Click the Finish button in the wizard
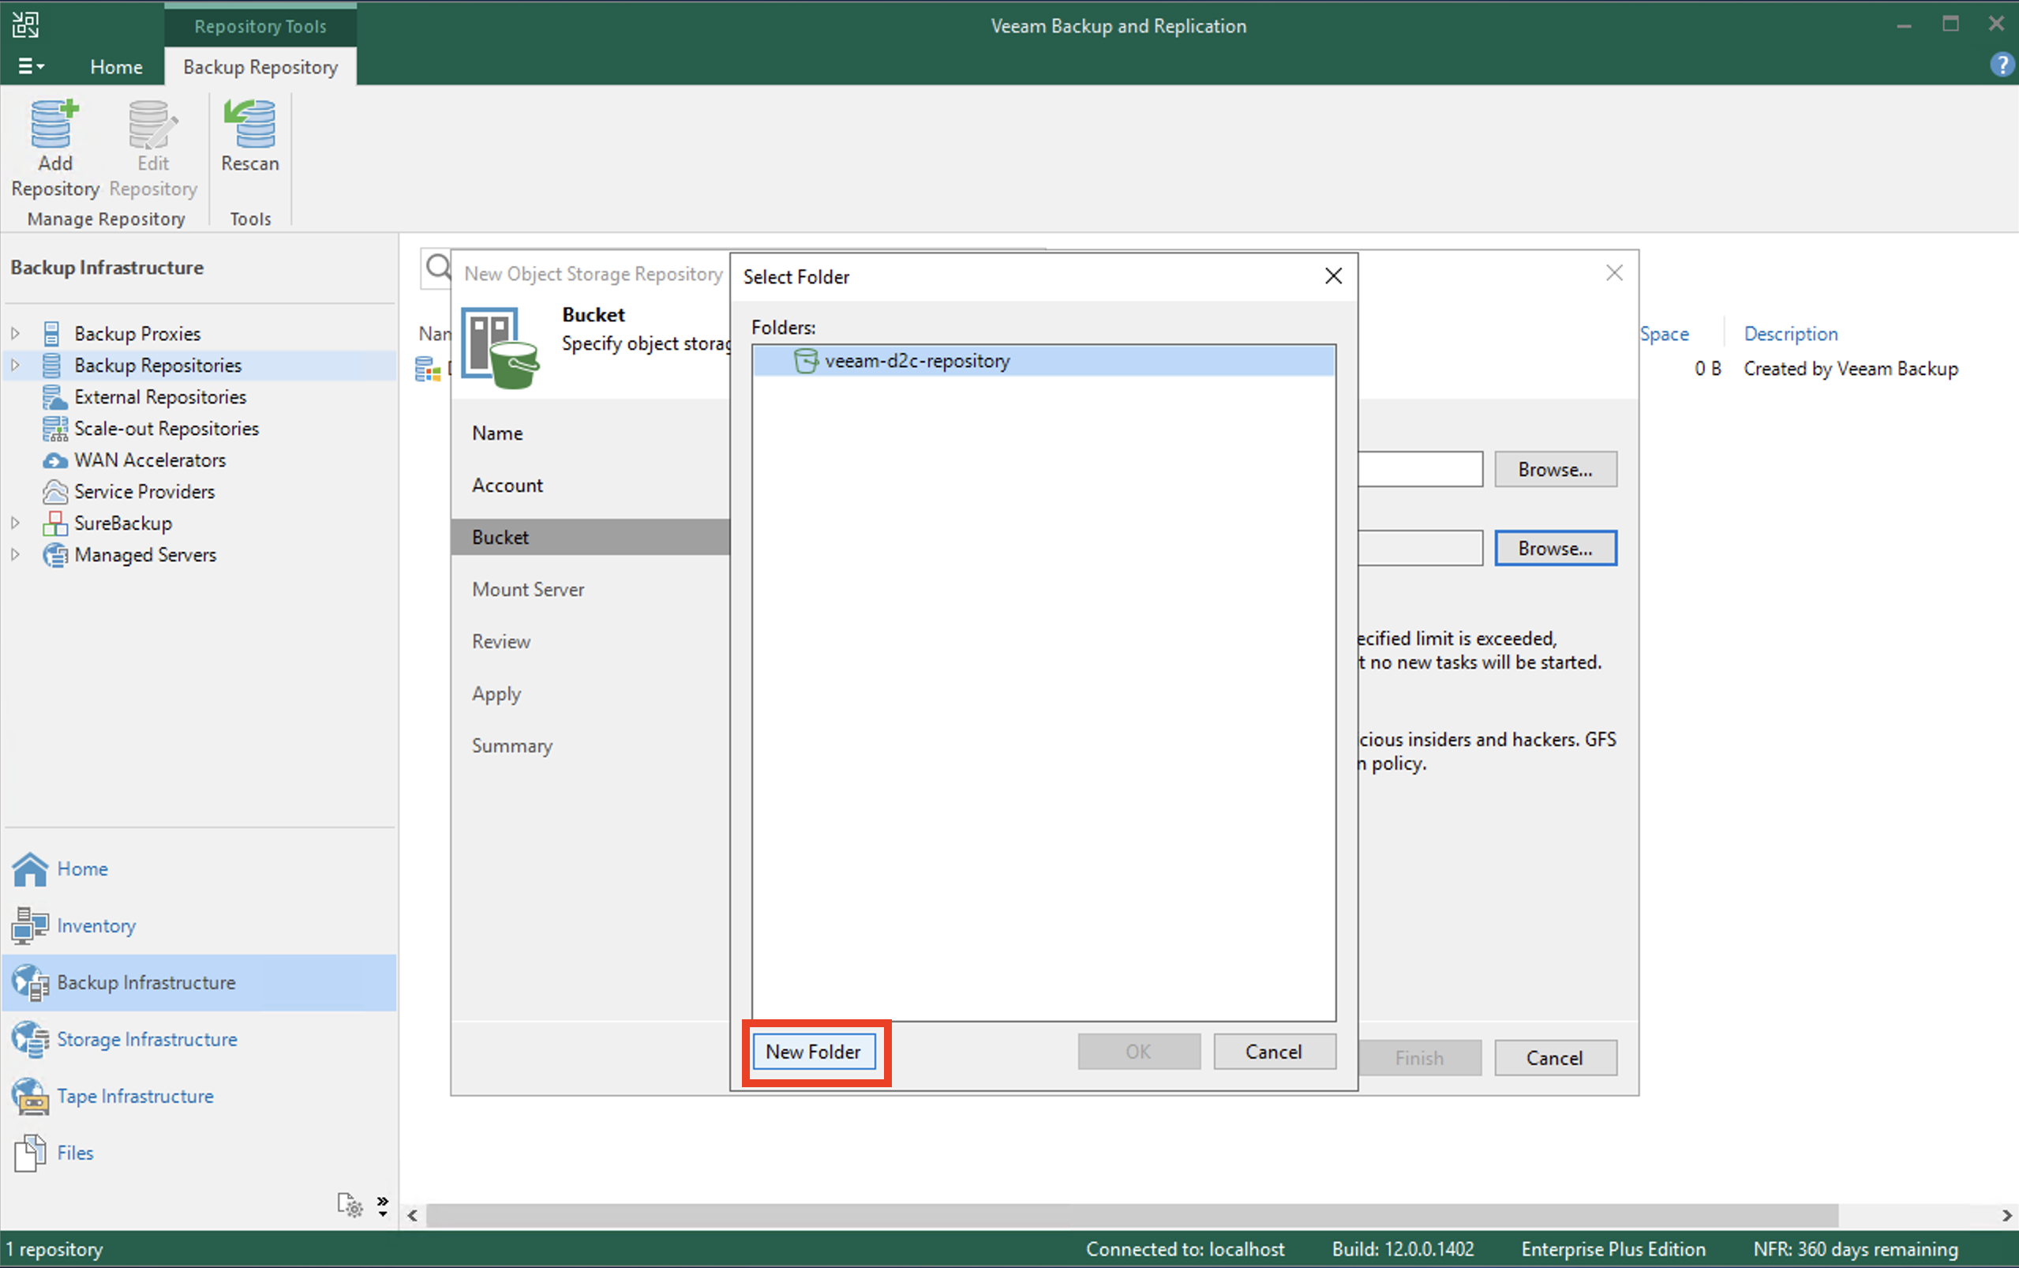2019x1268 pixels. coord(1420,1057)
